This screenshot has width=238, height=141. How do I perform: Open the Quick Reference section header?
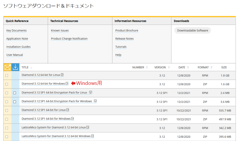coord(17,21)
